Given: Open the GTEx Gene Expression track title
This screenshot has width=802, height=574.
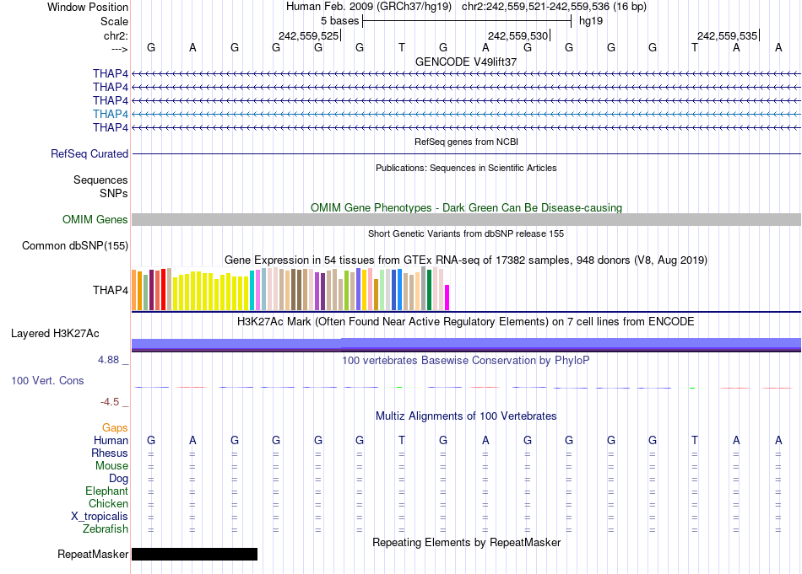Looking at the screenshot, I should 466,260.
